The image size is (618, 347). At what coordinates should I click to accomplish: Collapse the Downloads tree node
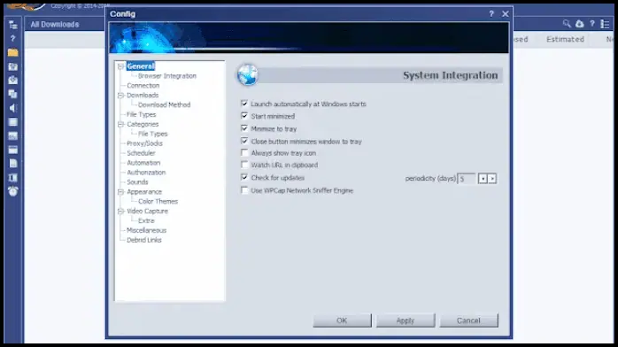point(121,96)
